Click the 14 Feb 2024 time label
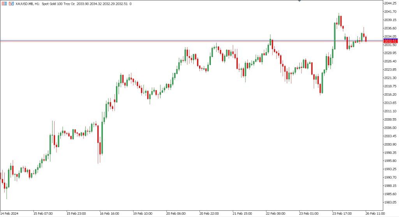 click(x=9, y=213)
